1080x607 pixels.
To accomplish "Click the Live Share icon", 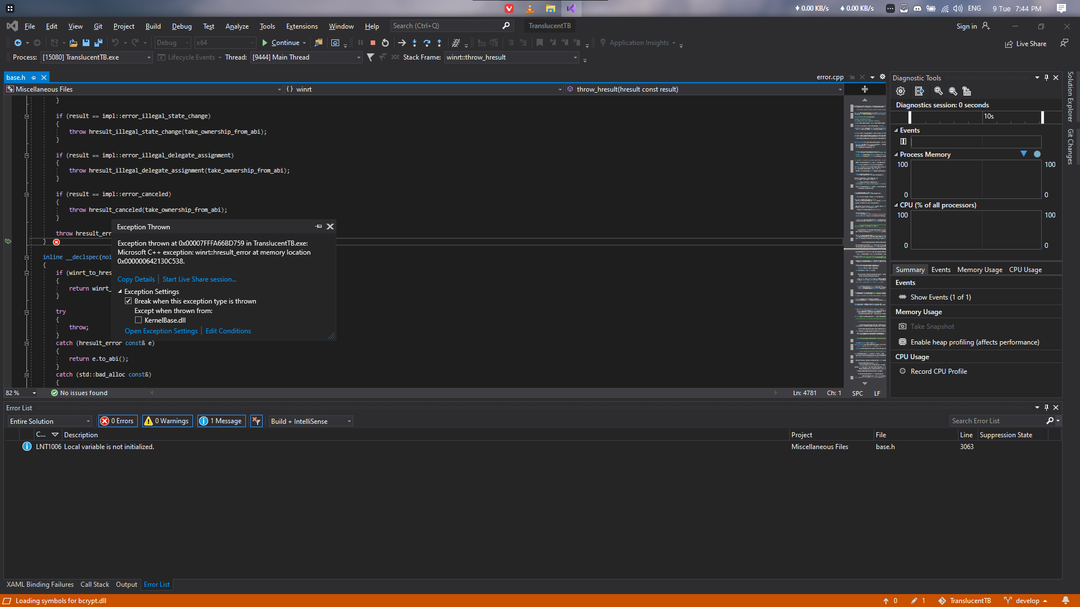I will click(1009, 44).
